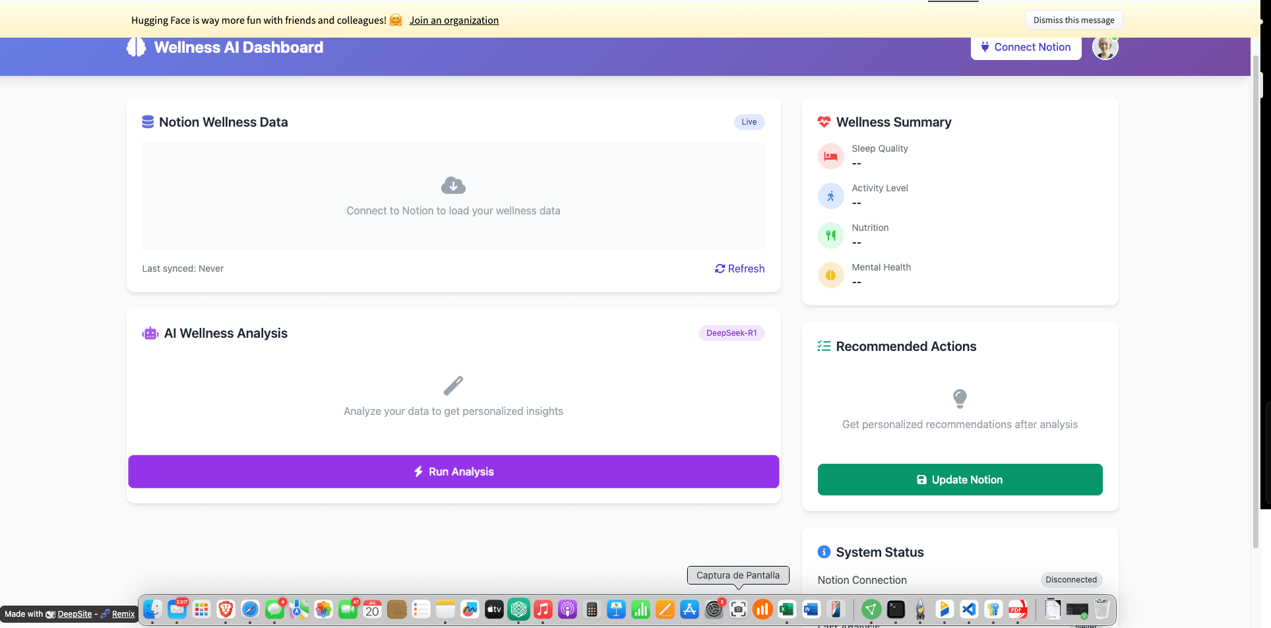Click the Refresh link
The height and width of the screenshot is (628, 1271).
(739, 268)
